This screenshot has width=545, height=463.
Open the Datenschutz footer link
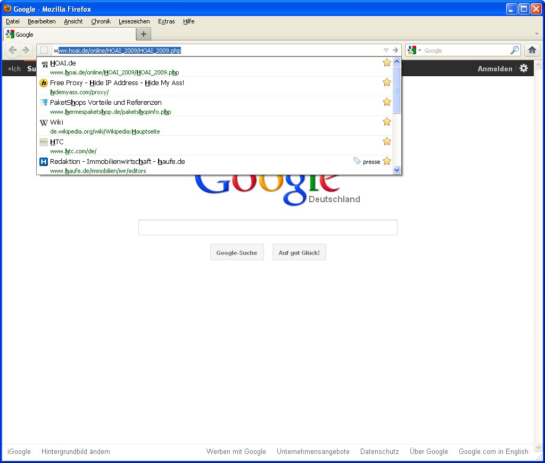(x=379, y=451)
